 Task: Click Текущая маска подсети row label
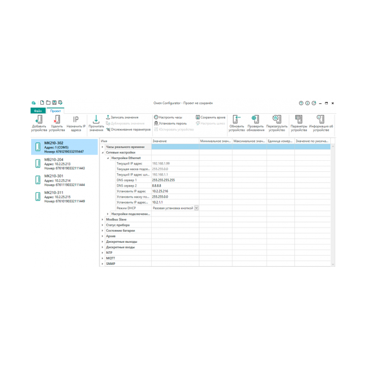pos(133,169)
